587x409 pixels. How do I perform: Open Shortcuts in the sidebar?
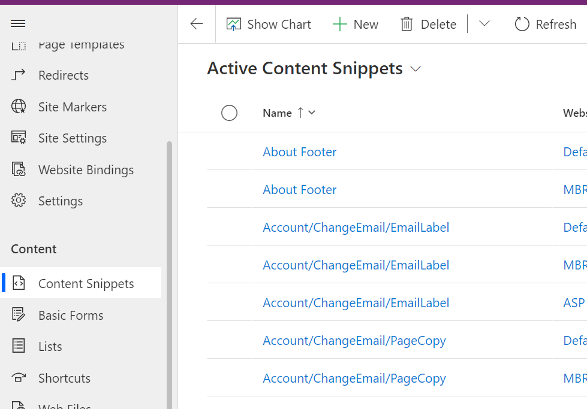tap(64, 378)
